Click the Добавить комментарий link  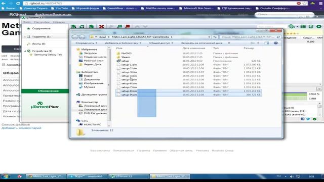click(x=21, y=128)
